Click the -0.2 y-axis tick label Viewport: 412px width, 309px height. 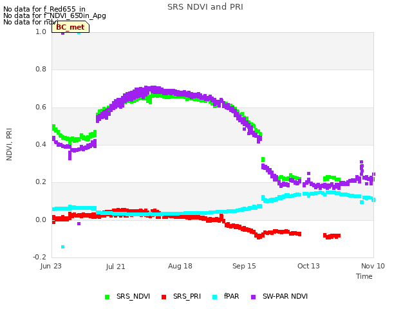(40, 257)
